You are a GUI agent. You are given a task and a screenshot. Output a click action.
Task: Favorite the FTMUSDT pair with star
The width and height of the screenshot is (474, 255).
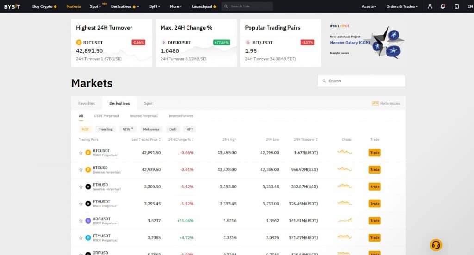point(81,238)
